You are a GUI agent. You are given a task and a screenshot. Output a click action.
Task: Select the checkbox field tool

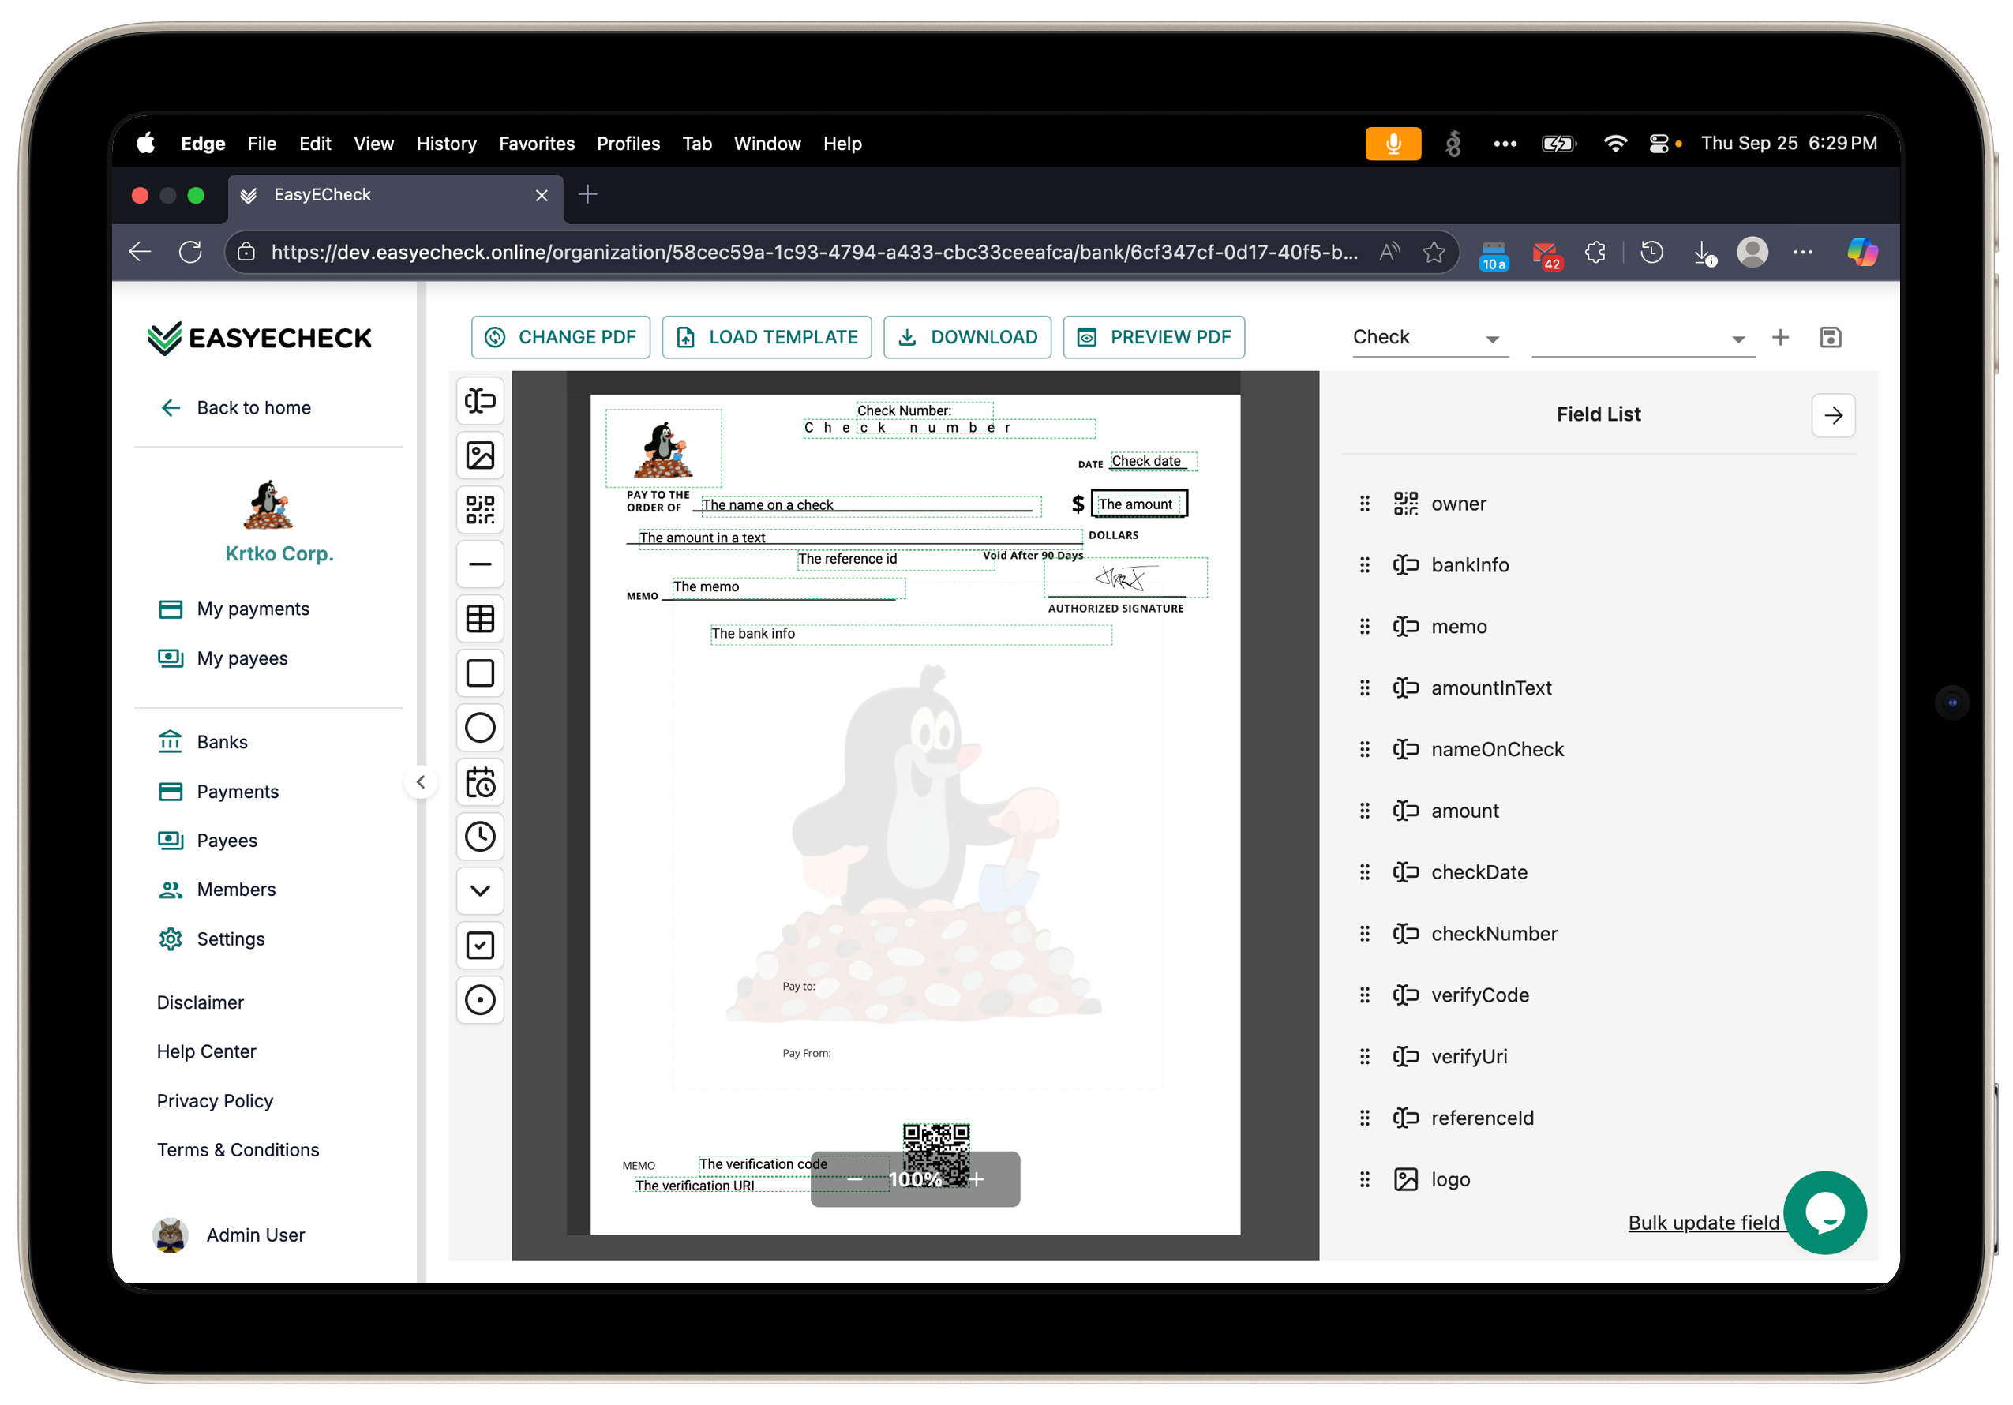pos(480,945)
